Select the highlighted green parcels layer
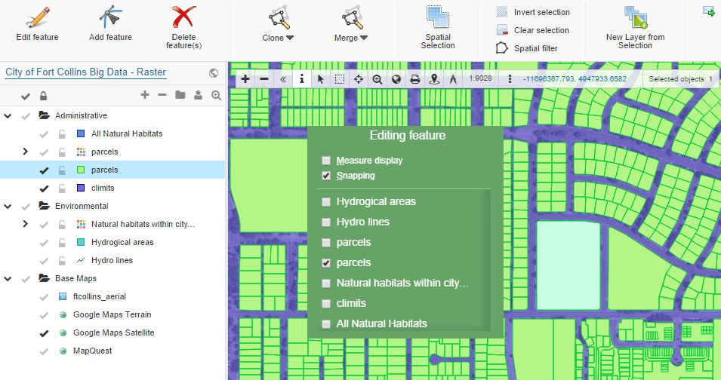The width and height of the screenshot is (721, 380). (104, 170)
